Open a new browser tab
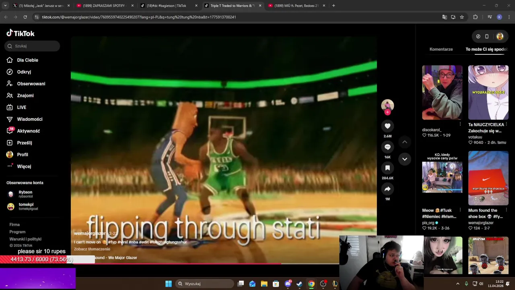This screenshot has width=515, height=290. coord(334,6)
